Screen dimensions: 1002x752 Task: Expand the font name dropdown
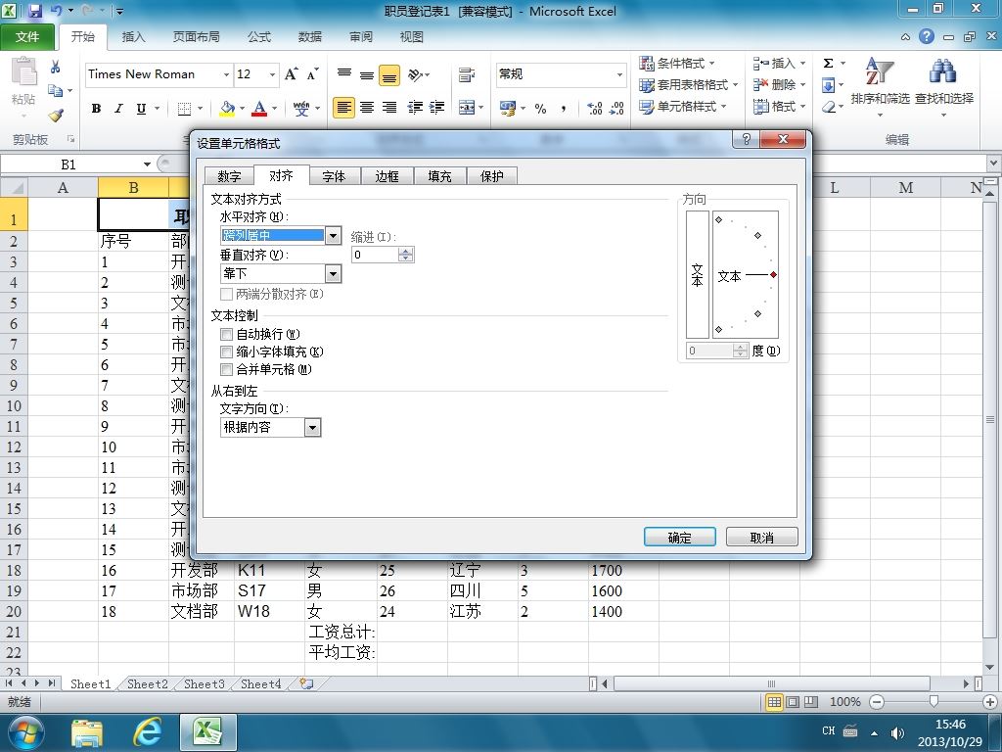[x=226, y=74]
